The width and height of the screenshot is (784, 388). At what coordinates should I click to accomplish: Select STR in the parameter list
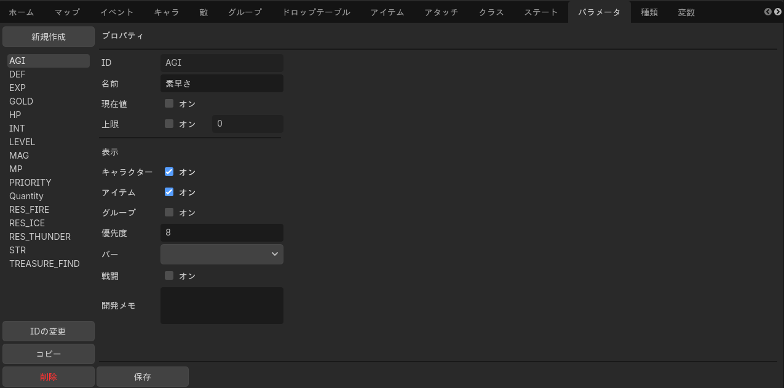(49, 250)
